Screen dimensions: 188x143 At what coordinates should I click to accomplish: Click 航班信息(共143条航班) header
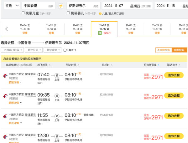pos(19,65)
